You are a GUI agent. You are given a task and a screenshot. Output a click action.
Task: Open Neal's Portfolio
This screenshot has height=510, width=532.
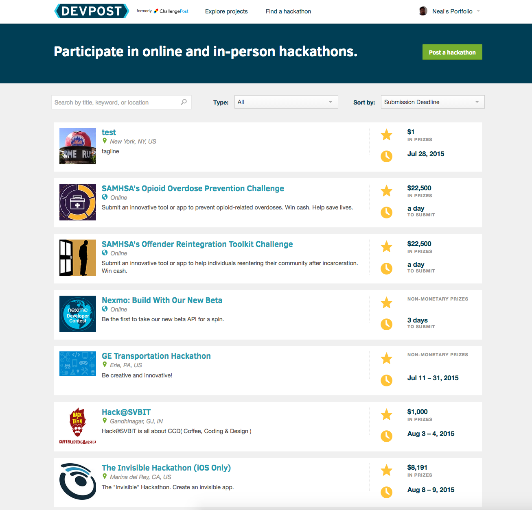452,11
